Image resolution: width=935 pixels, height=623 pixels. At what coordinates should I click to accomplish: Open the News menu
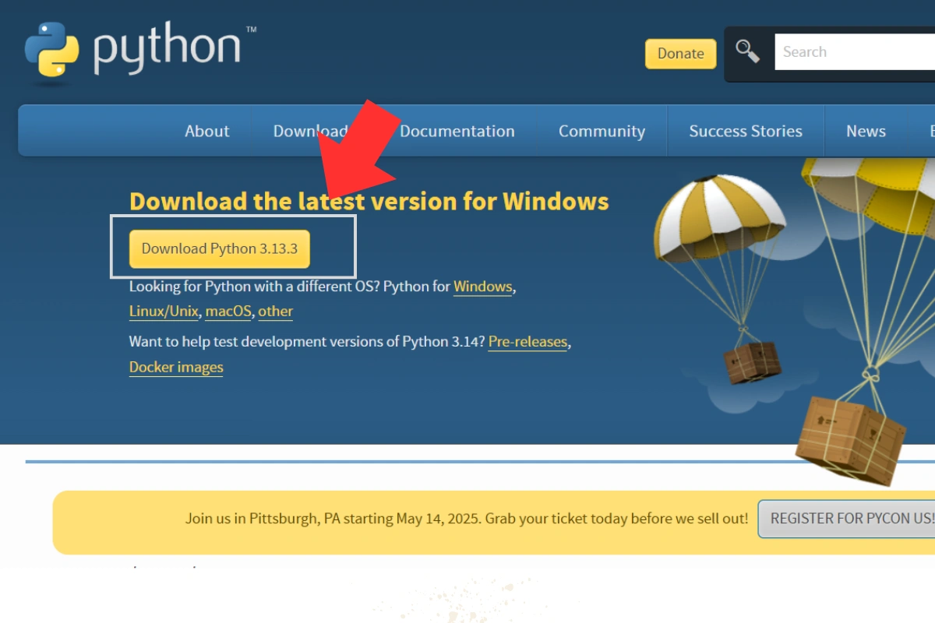pos(866,131)
